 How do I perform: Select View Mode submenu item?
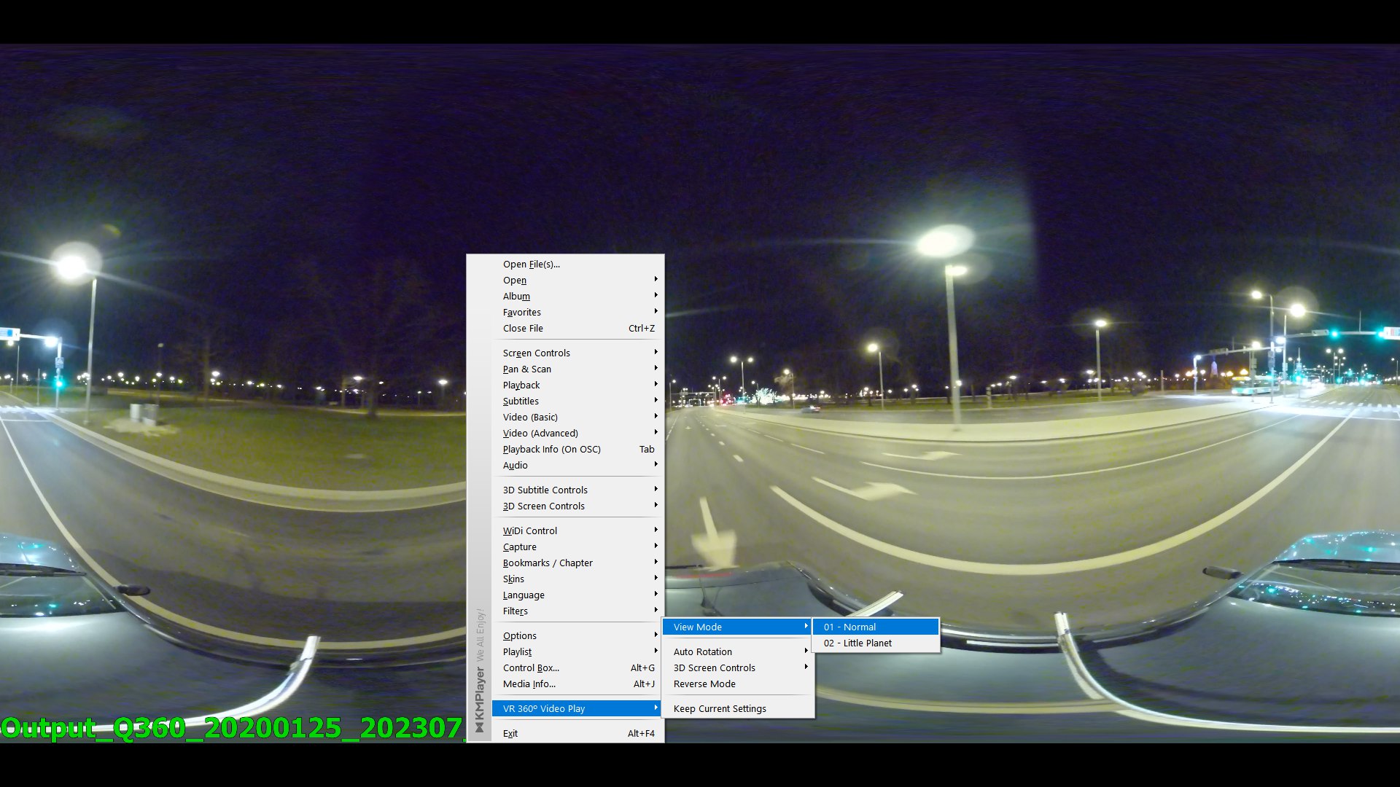(738, 627)
